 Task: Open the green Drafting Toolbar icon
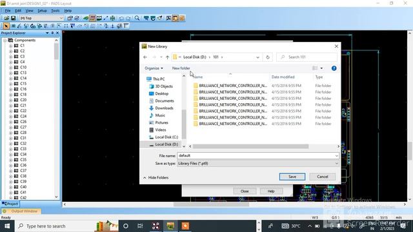tap(86, 18)
